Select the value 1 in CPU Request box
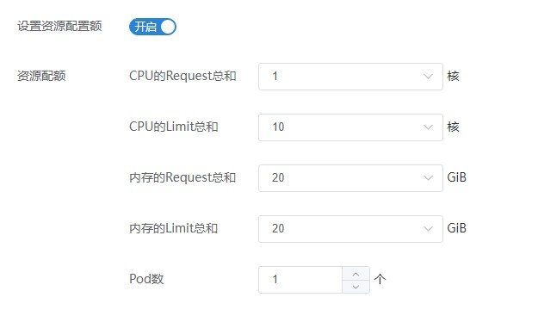Screen dimensions: 538x322 [275, 77]
